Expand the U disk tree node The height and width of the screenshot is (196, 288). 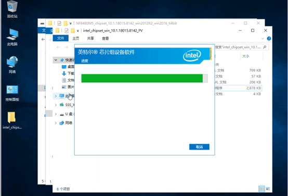point(56,114)
